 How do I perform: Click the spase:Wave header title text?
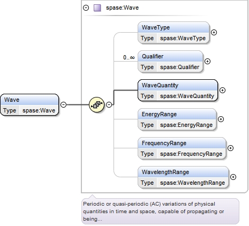click(x=122, y=7)
